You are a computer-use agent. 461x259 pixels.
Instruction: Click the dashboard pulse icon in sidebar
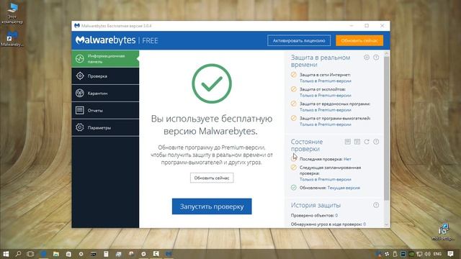80,59
